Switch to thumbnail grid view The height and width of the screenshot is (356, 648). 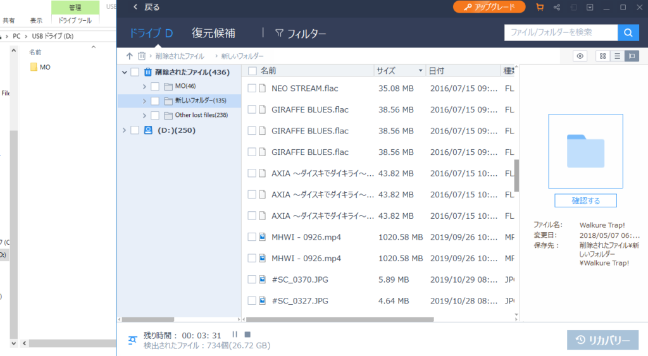(602, 56)
